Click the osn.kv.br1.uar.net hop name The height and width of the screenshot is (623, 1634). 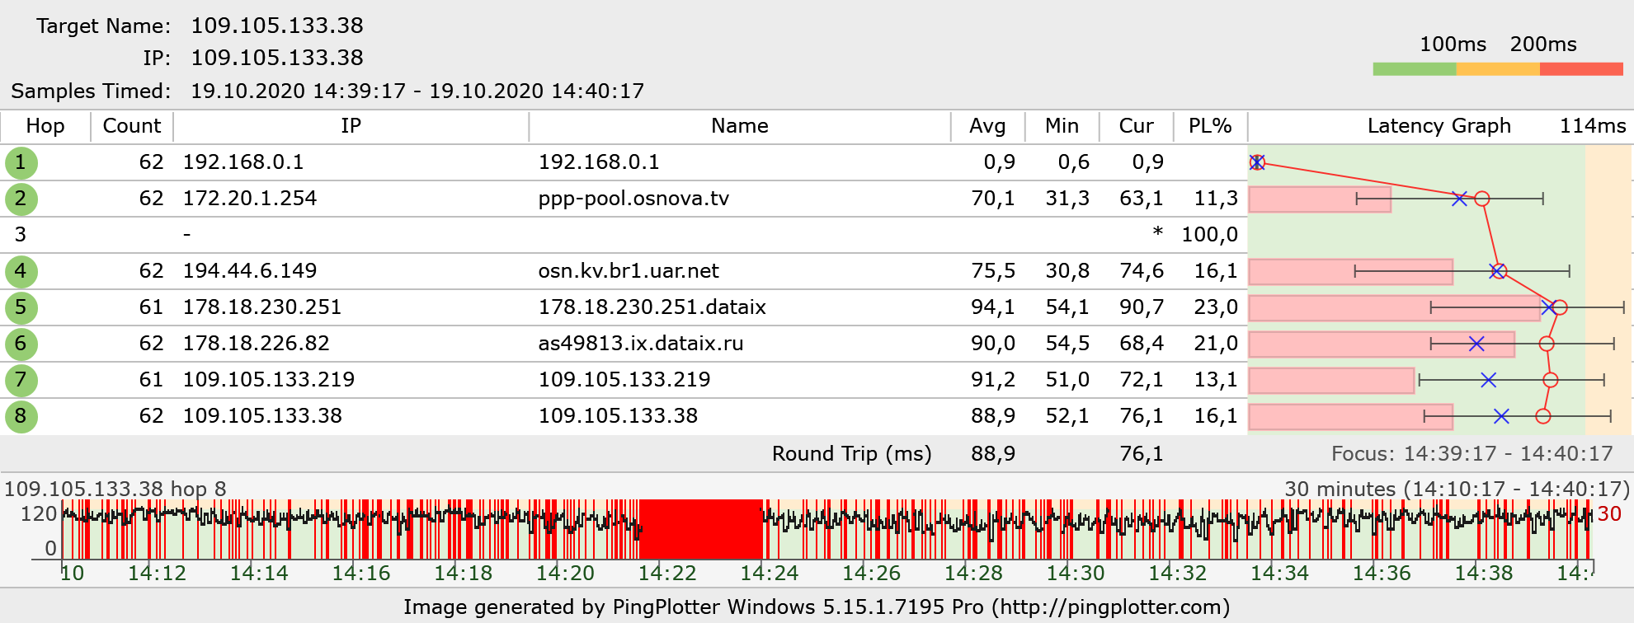[x=629, y=271]
